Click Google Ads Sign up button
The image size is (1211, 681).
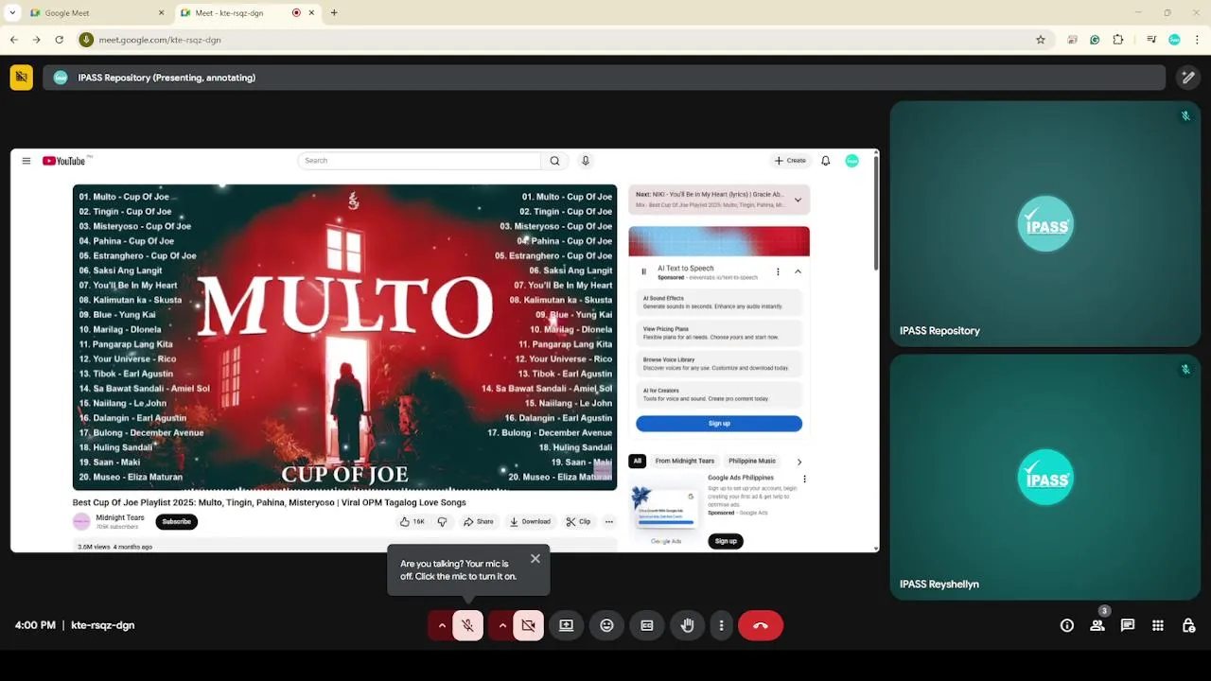point(726,541)
